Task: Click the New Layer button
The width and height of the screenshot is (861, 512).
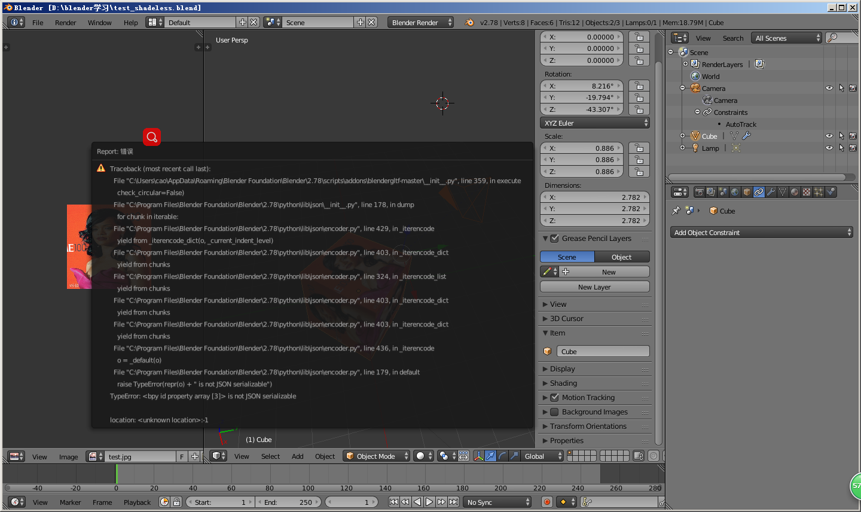Action: click(x=595, y=287)
